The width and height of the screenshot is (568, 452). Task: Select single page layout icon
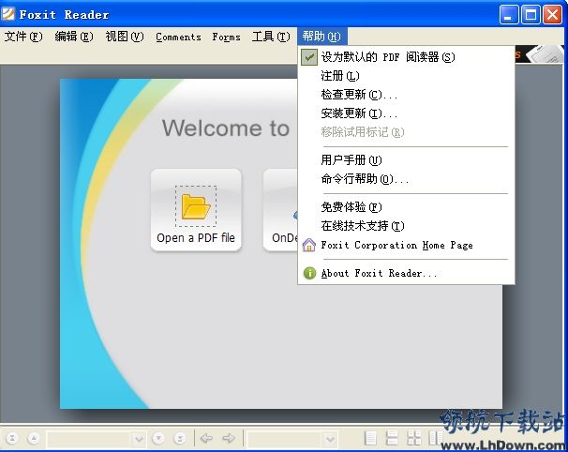(x=371, y=438)
